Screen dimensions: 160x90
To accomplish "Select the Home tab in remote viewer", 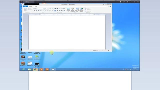I will click(27, 2).
